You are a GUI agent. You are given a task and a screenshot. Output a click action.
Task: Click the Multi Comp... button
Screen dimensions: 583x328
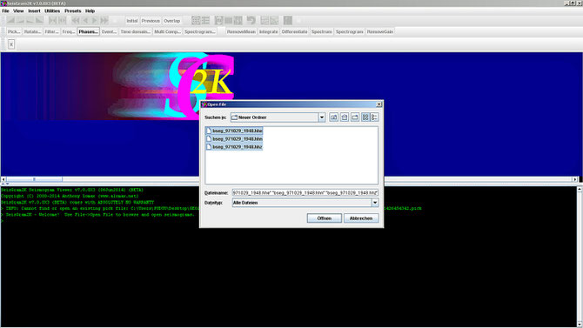pos(167,31)
